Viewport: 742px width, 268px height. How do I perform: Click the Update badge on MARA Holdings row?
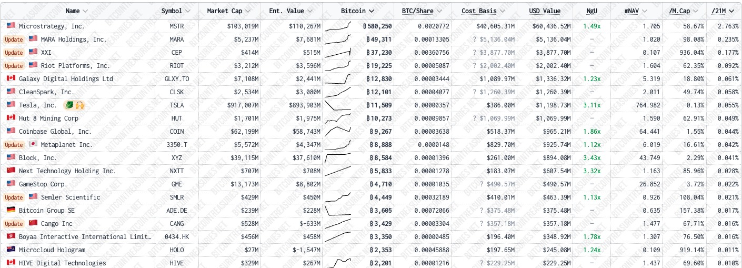coord(14,39)
